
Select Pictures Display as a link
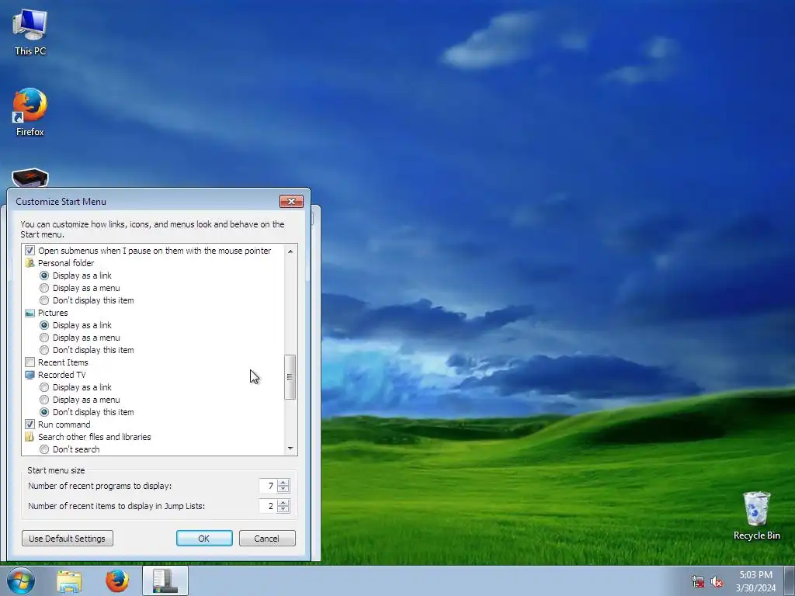point(44,325)
